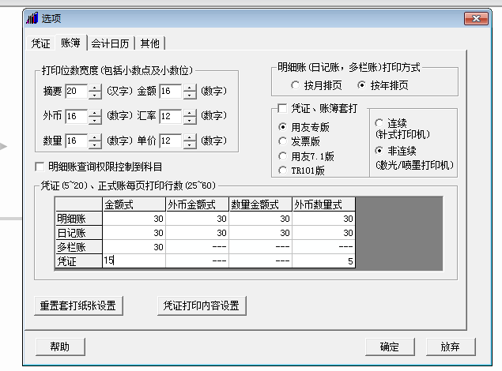Click the 外币数量式 column header

pyautogui.click(x=323, y=204)
